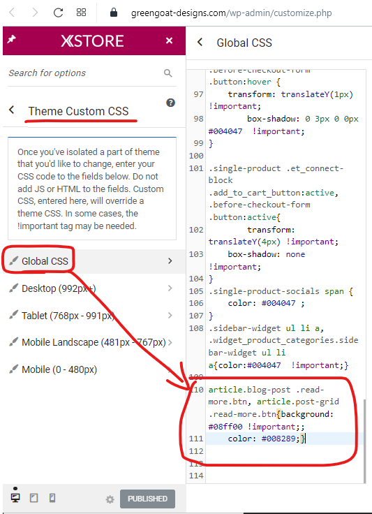Click line 103 'box-shadow: none'
Screen dimensions: 372x514
266,254
